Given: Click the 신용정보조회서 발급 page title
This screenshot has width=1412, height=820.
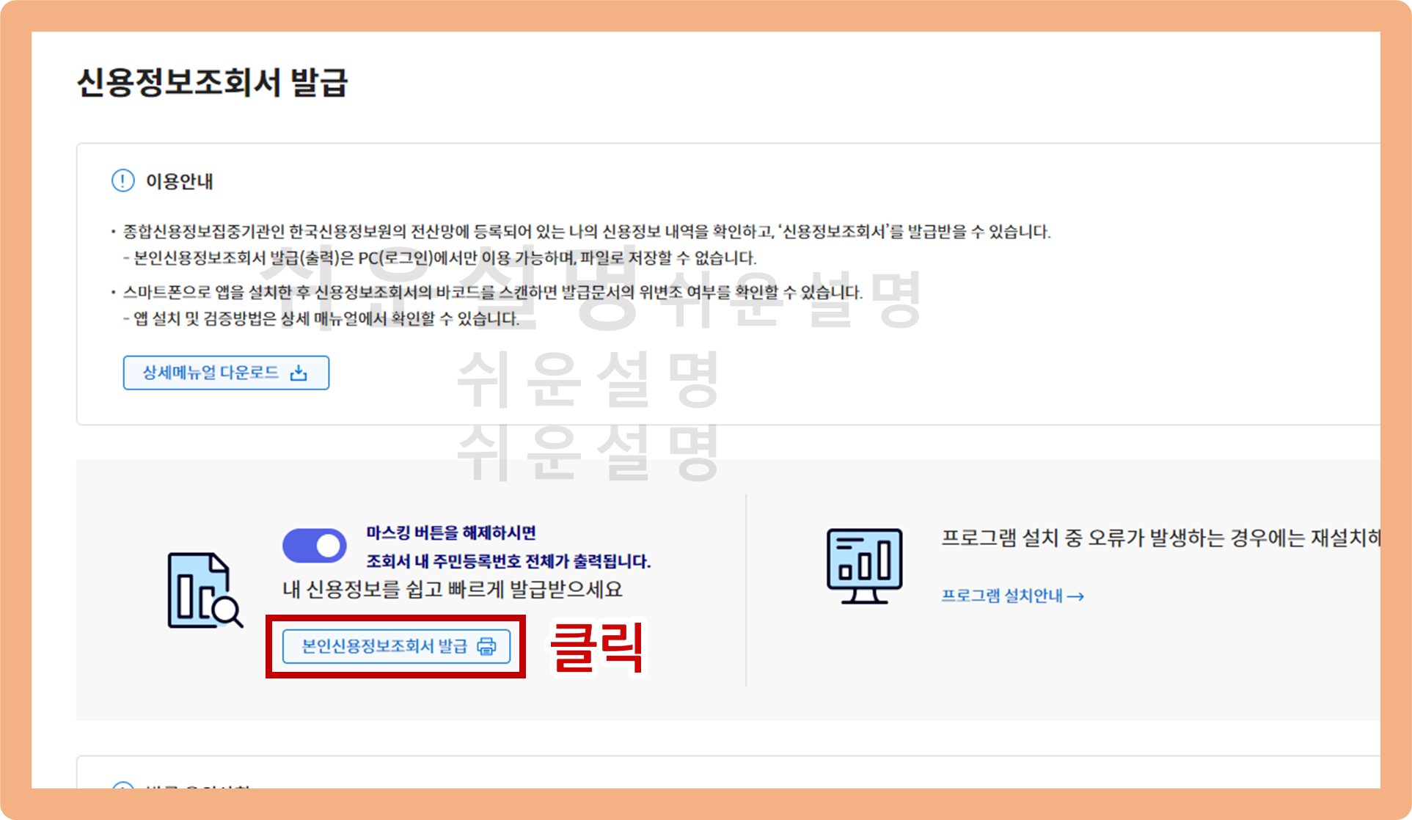Looking at the screenshot, I should (x=213, y=82).
